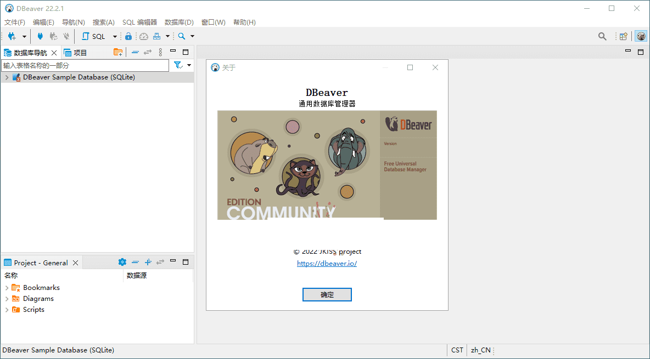Open the search icon dropdown arrow

point(192,36)
